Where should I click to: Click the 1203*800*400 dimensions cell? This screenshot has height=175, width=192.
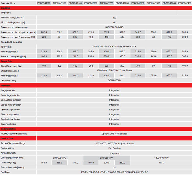161,158
